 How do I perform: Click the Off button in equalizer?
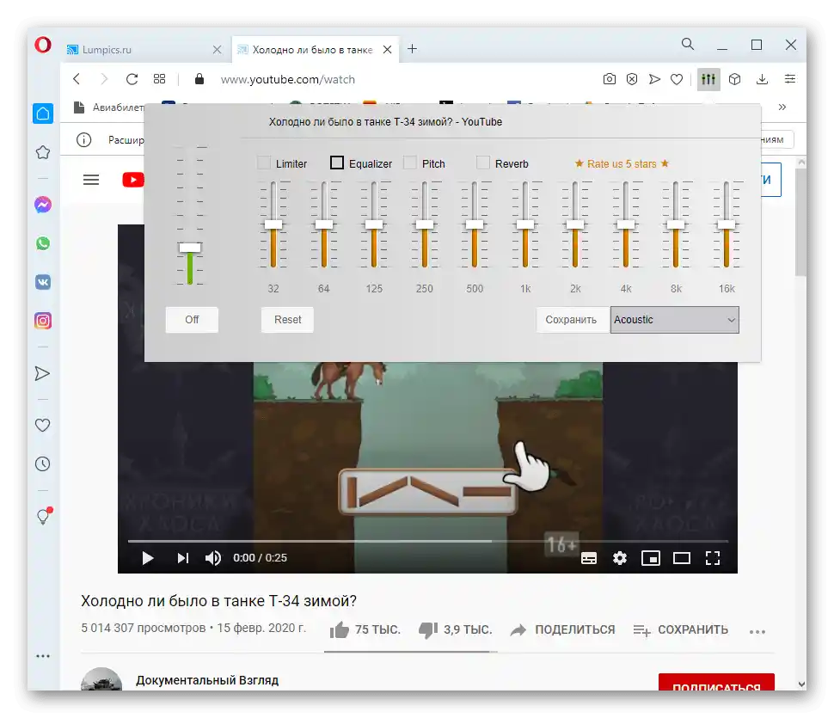pyautogui.click(x=192, y=320)
